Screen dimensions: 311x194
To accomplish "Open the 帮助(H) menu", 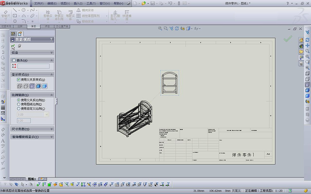I will [118, 3].
